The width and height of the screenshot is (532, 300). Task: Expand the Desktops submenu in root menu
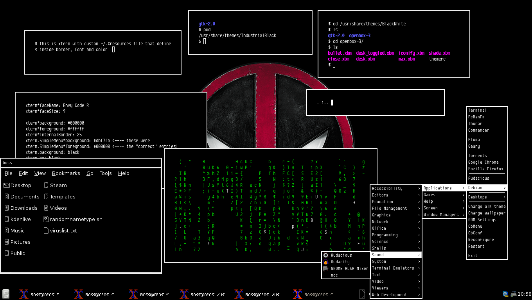click(487, 197)
